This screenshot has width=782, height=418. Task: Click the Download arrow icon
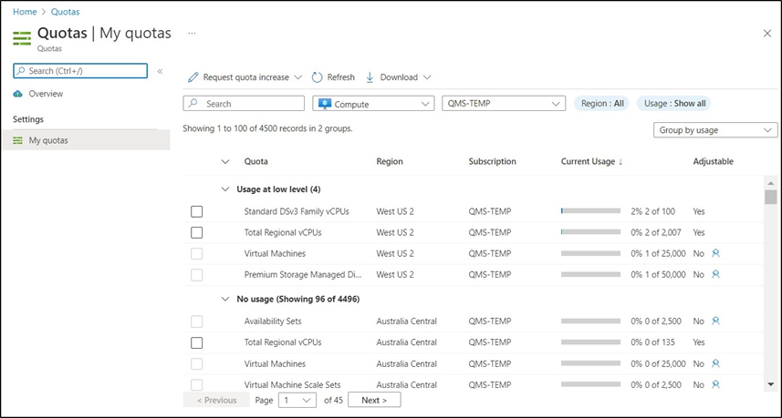[x=370, y=77]
